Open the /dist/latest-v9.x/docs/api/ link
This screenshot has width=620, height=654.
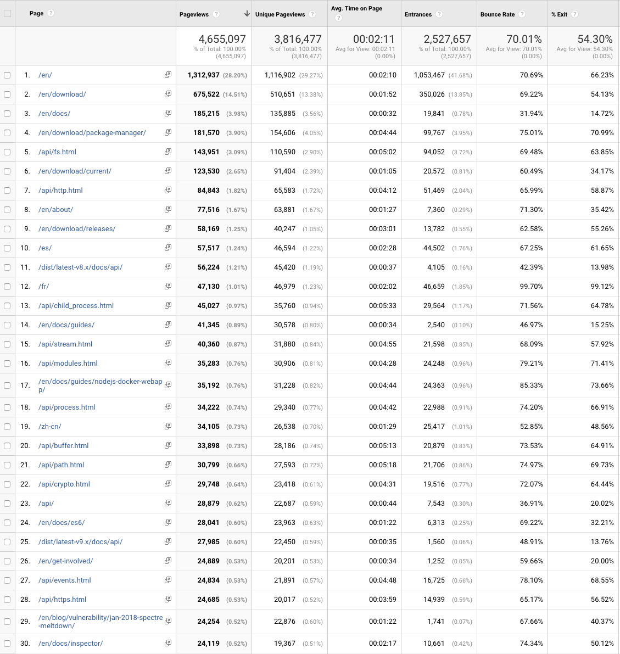(x=81, y=542)
